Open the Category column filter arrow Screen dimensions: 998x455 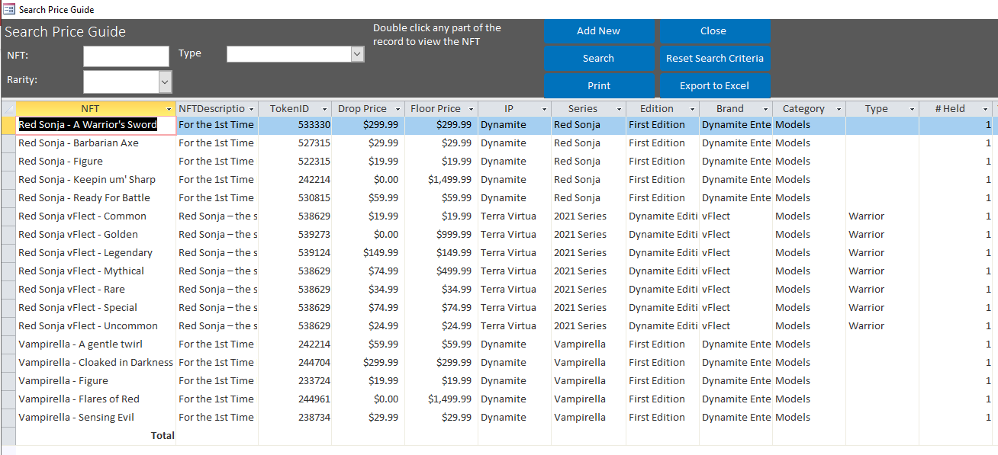(x=839, y=109)
